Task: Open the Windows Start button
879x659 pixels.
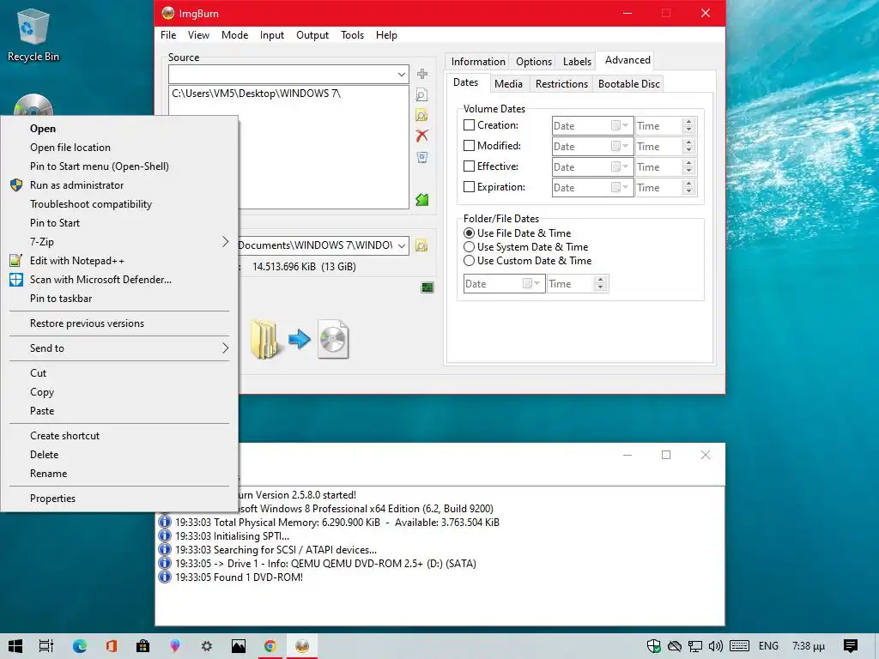Action: pos(15,646)
